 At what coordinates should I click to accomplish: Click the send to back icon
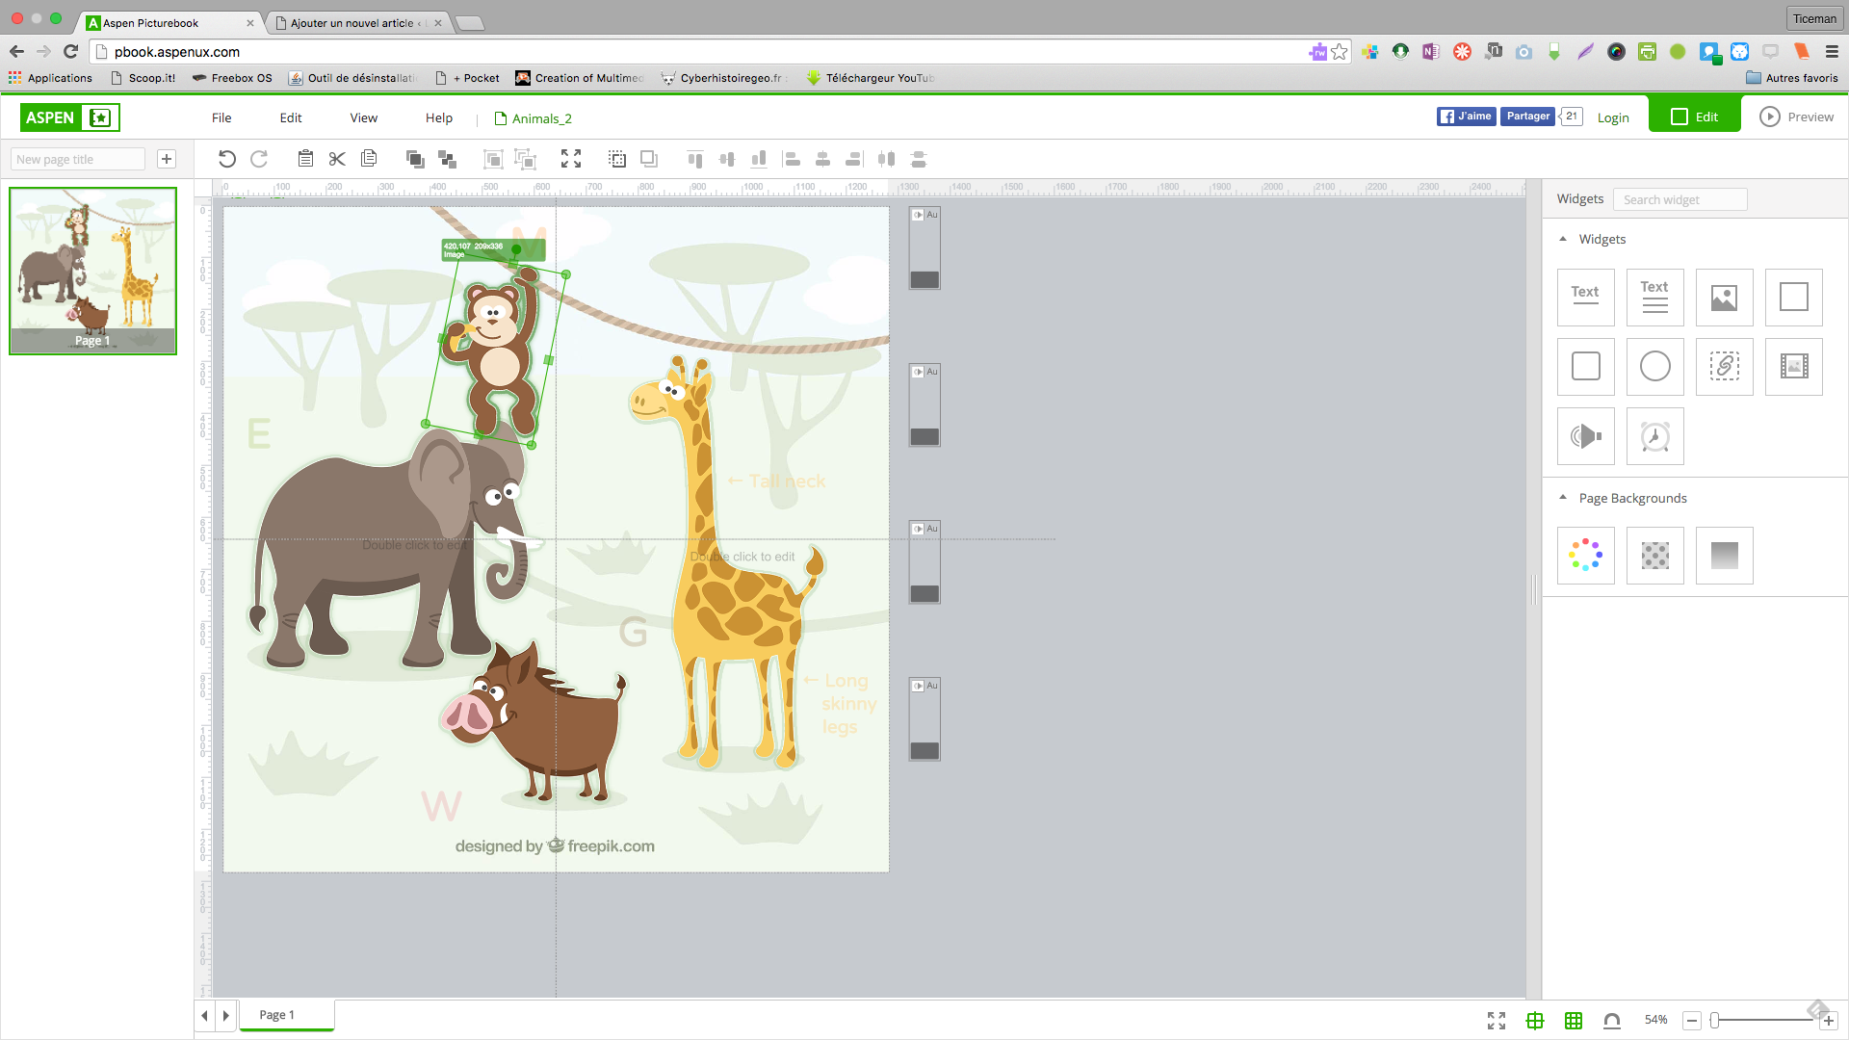(x=447, y=159)
